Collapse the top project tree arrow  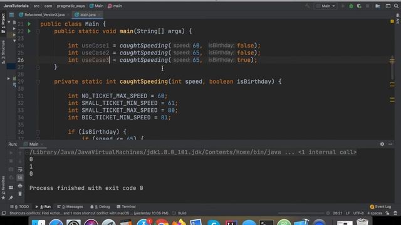coord(9,22)
